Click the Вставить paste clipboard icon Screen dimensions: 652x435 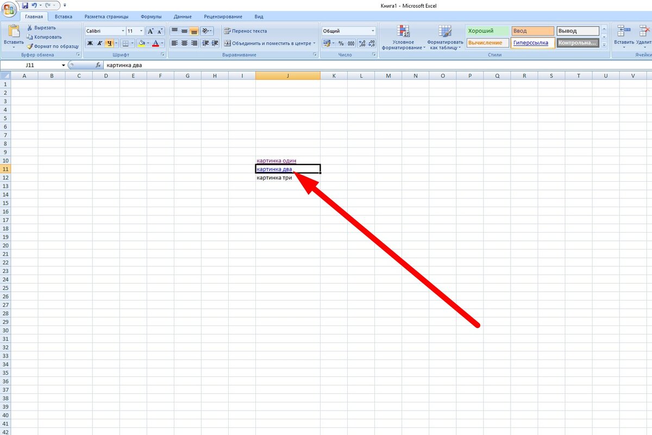coord(14,32)
